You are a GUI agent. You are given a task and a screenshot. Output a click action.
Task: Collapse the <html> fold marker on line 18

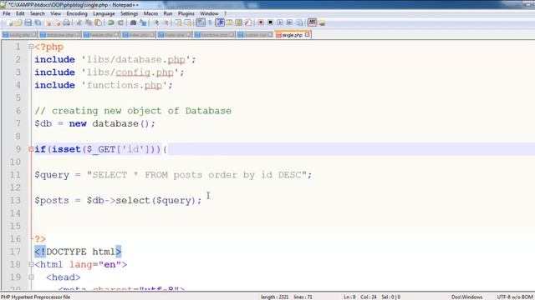click(31, 264)
